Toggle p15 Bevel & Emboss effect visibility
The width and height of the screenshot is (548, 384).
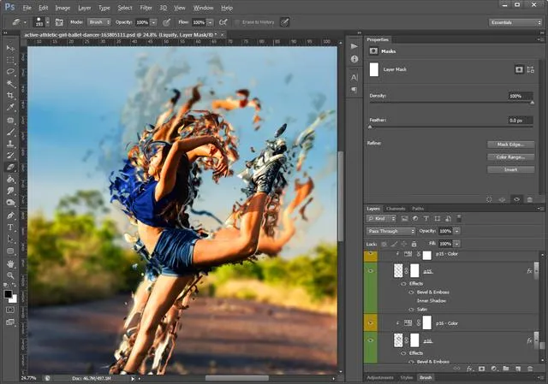tap(411, 292)
